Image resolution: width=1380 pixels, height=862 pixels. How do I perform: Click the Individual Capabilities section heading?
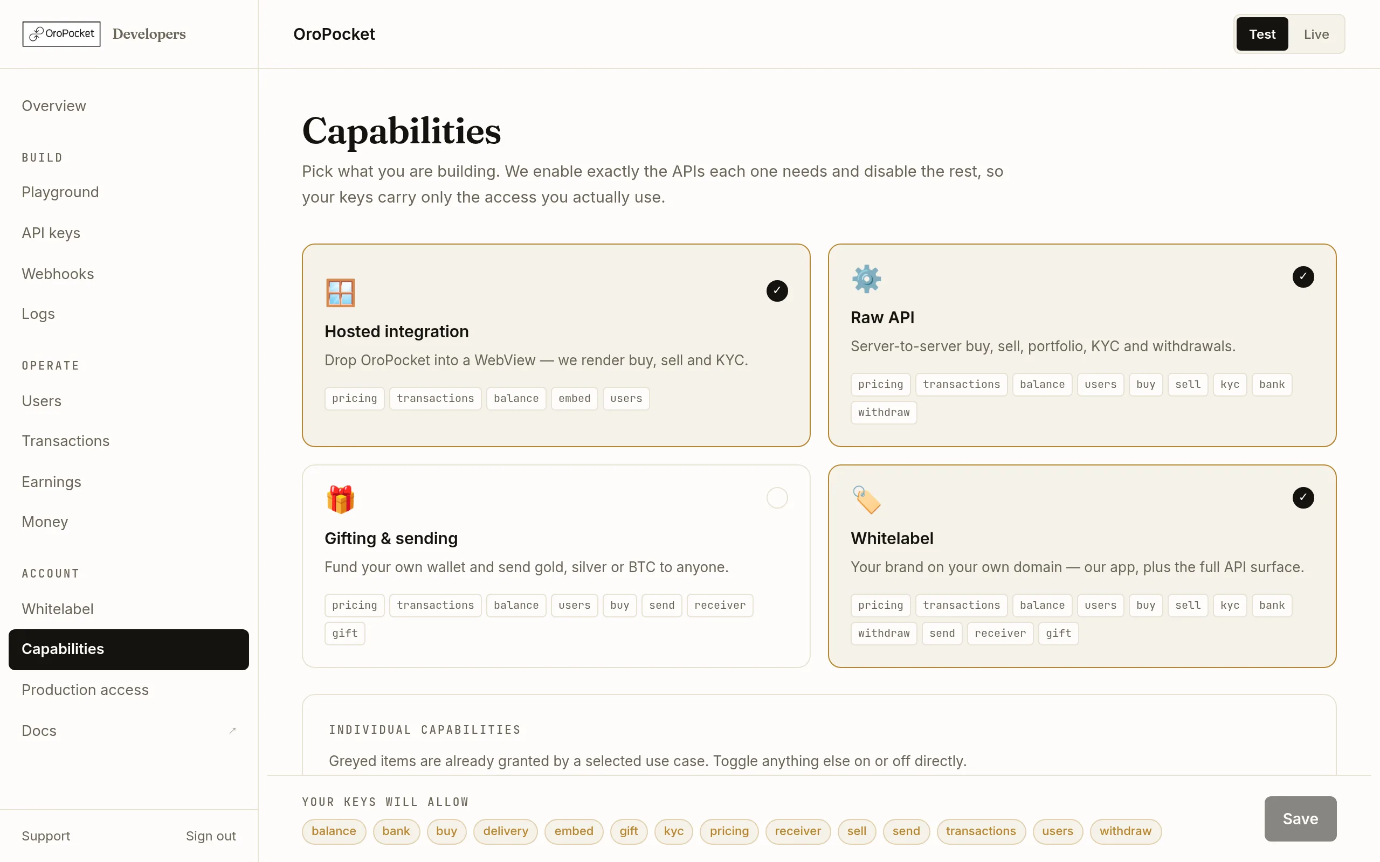pyautogui.click(x=425, y=729)
